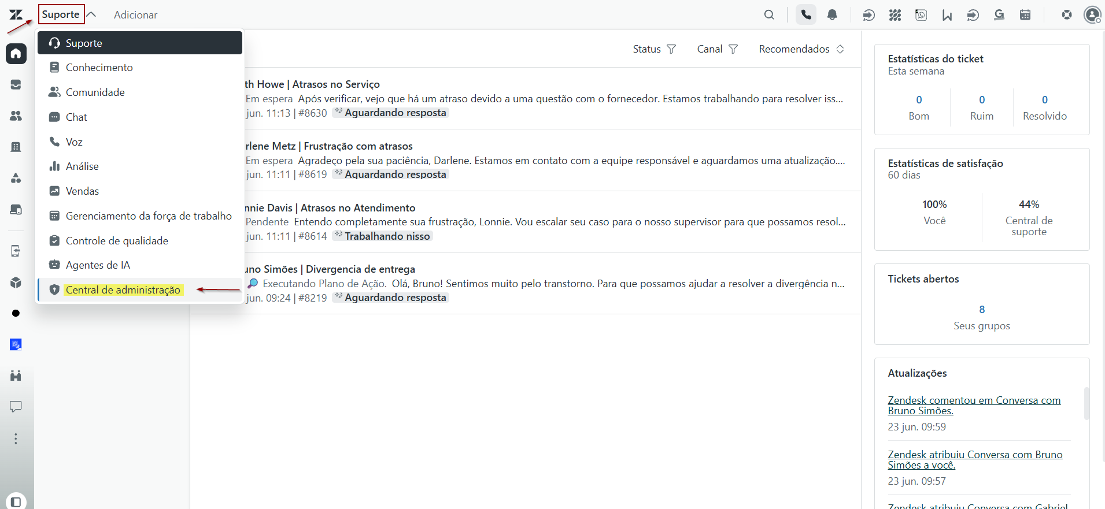
Task: Open the search magnifier in top bar
Action: tap(769, 14)
